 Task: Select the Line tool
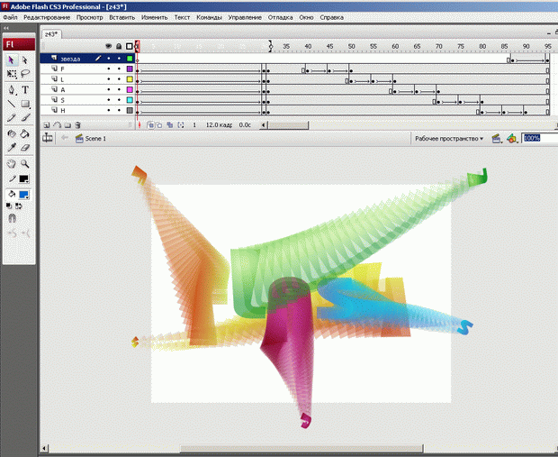tap(11, 104)
